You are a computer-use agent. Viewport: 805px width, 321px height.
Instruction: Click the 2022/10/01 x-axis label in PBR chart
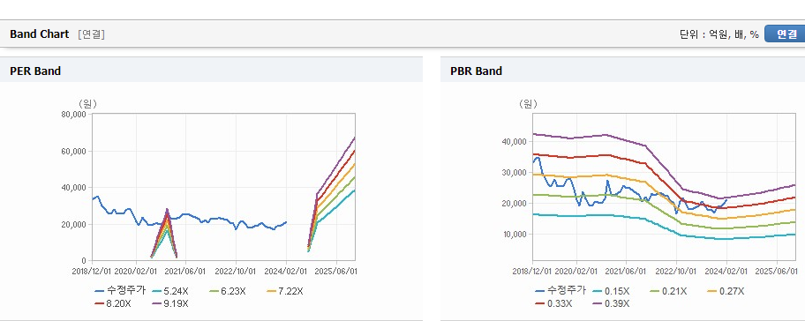point(676,271)
